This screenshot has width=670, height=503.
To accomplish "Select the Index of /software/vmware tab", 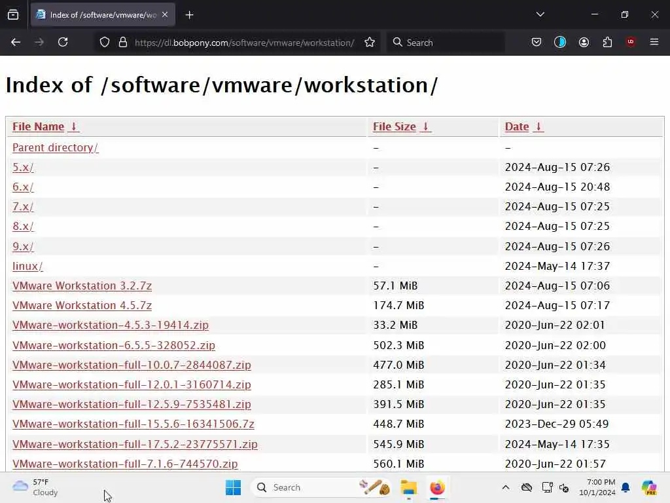I will (103, 15).
